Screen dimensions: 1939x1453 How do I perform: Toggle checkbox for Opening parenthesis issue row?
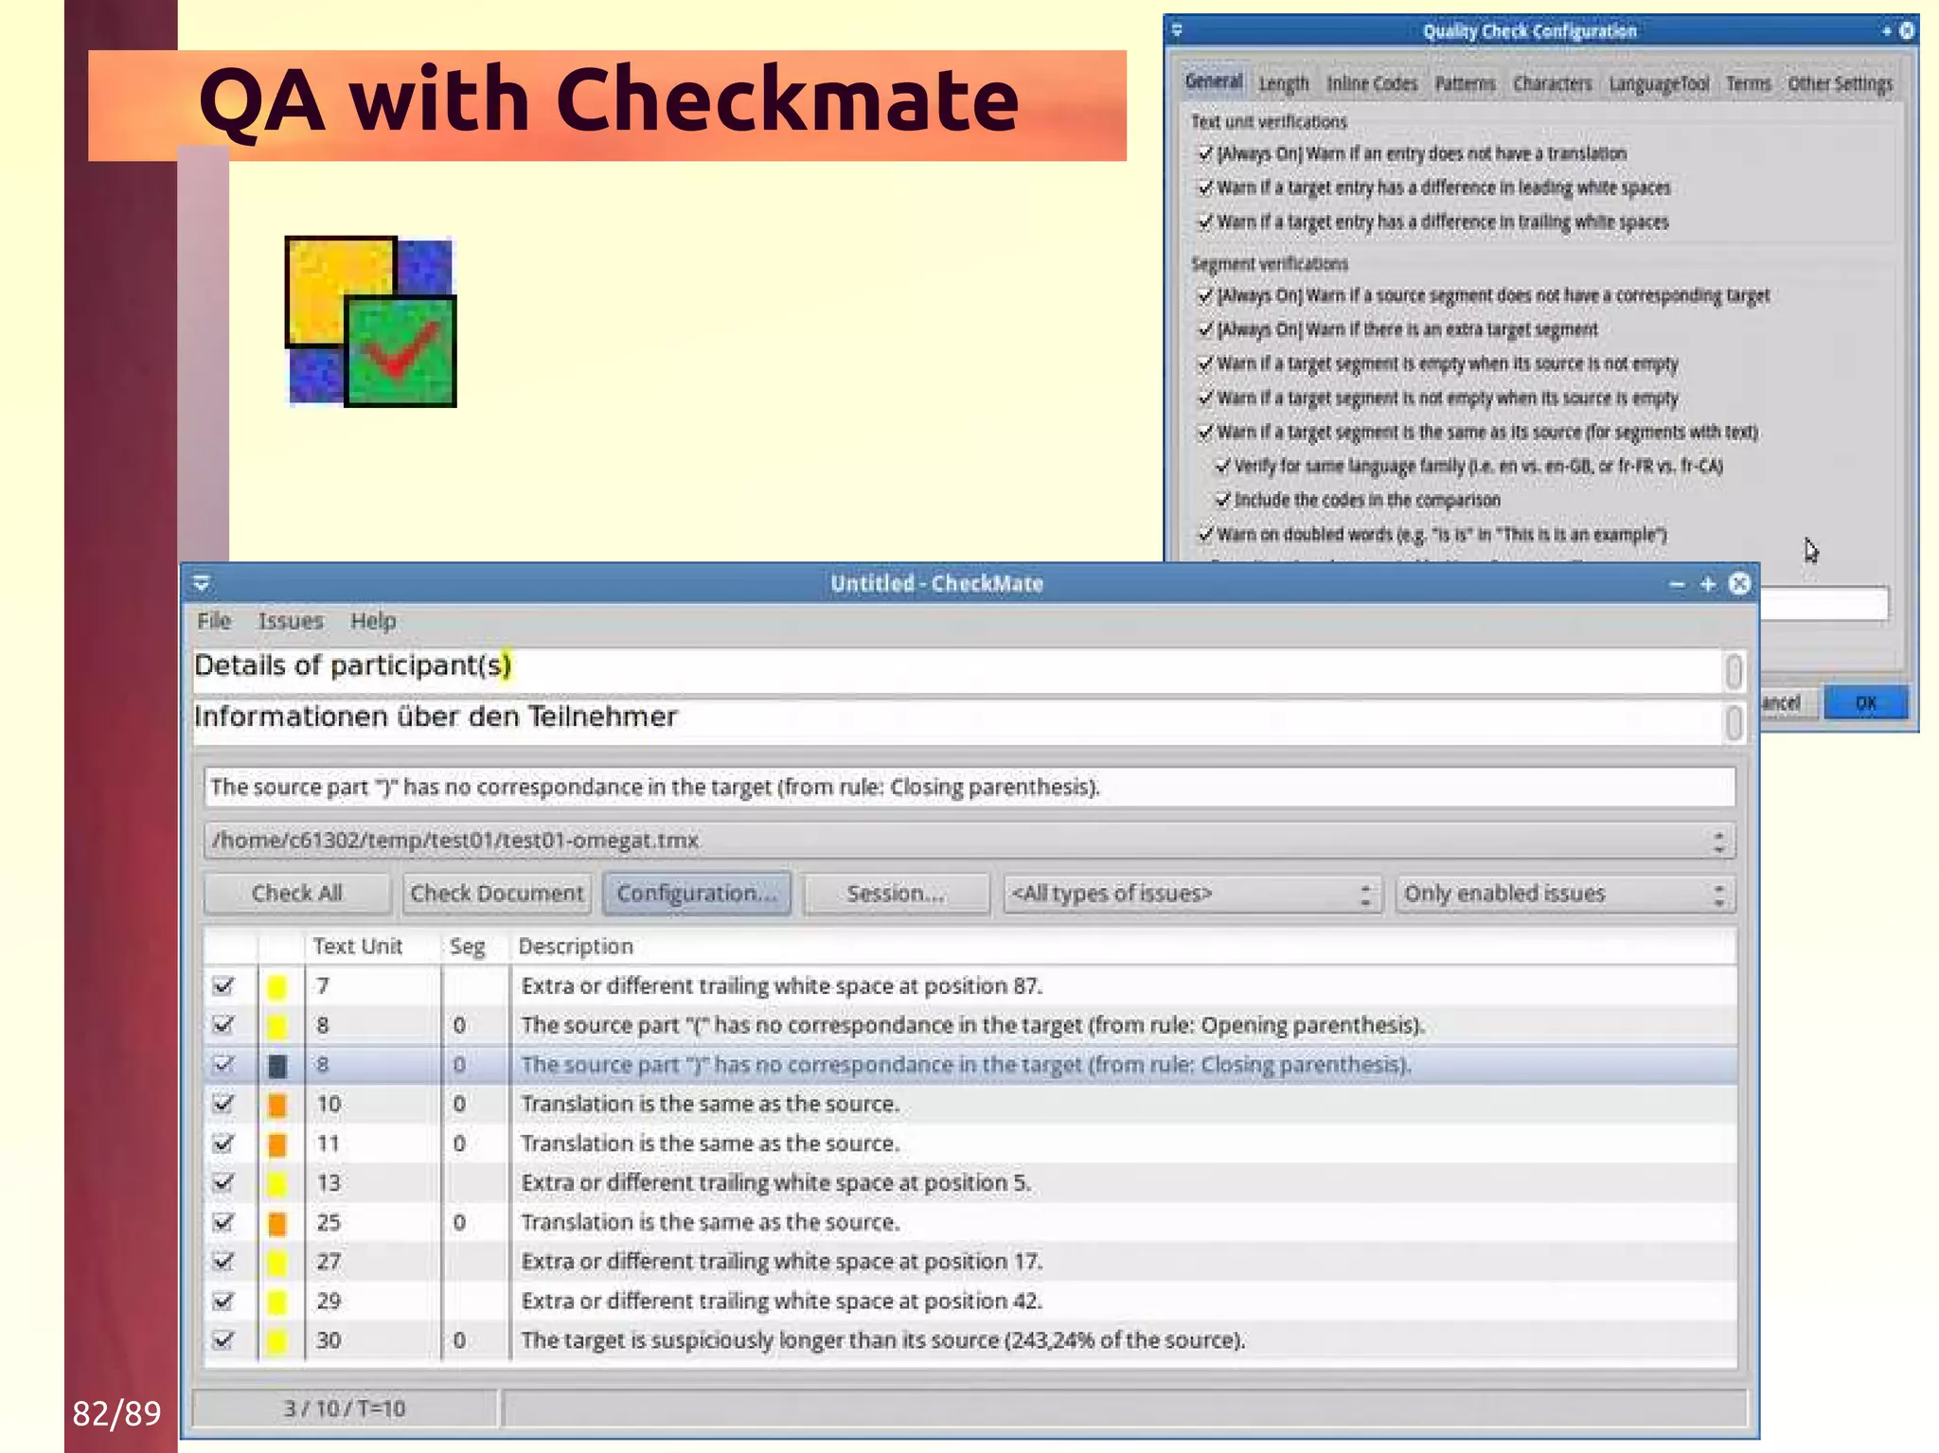pyautogui.click(x=223, y=1024)
